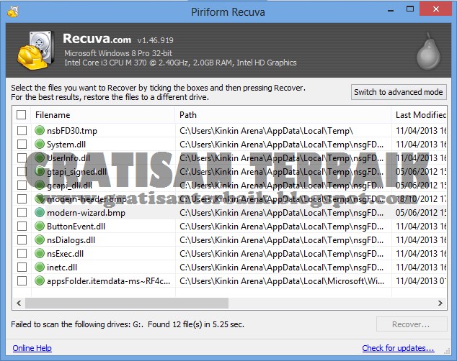The width and height of the screenshot is (457, 361).
Task: Tick the select-all checkbox in header
Action: (22, 115)
